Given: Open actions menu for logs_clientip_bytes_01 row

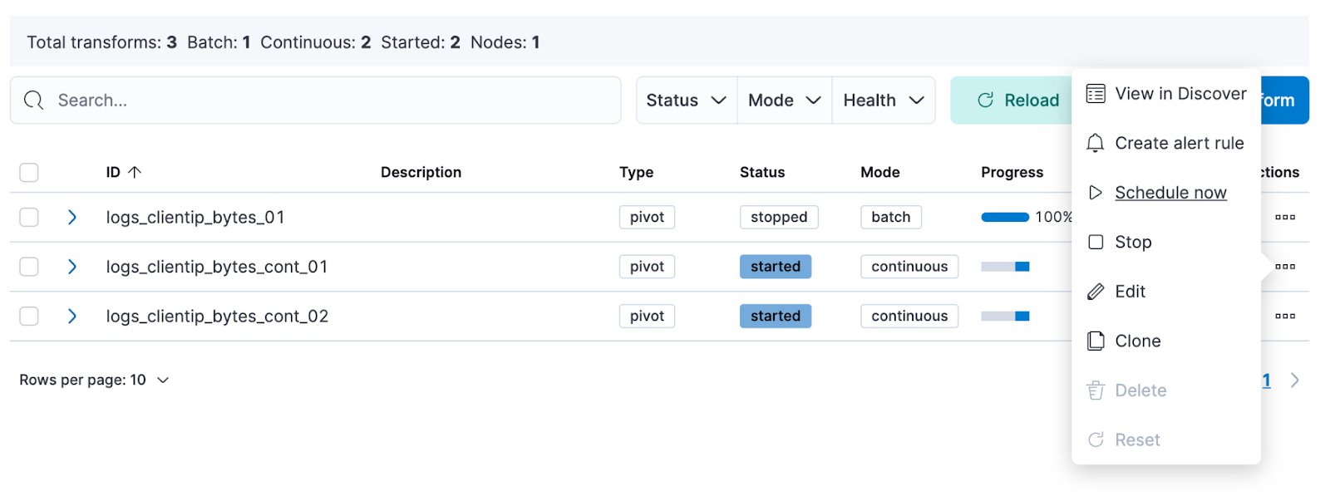Looking at the screenshot, I should (x=1284, y=217).
